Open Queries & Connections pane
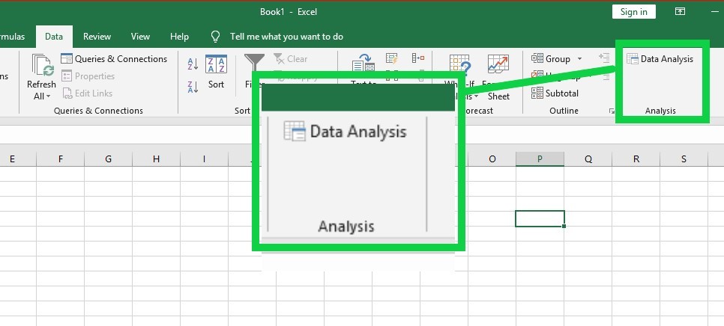 click(114, 59)
